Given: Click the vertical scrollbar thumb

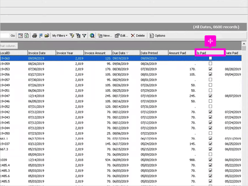Looking at the screenshot, I should 244,49.
